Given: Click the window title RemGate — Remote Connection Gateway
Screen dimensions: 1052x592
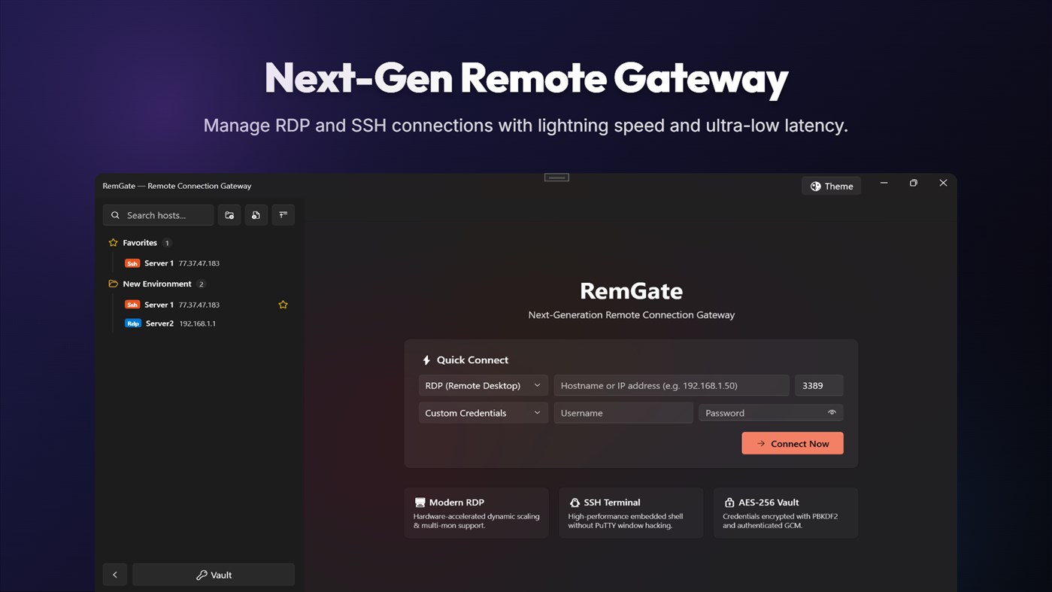Looking at the screenshot, I should pos(177,186).
